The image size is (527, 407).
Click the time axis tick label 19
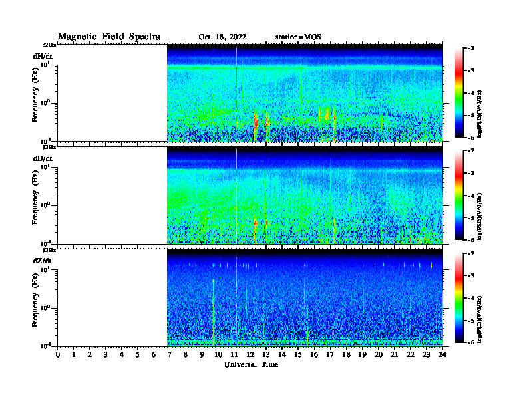(362, 354)
